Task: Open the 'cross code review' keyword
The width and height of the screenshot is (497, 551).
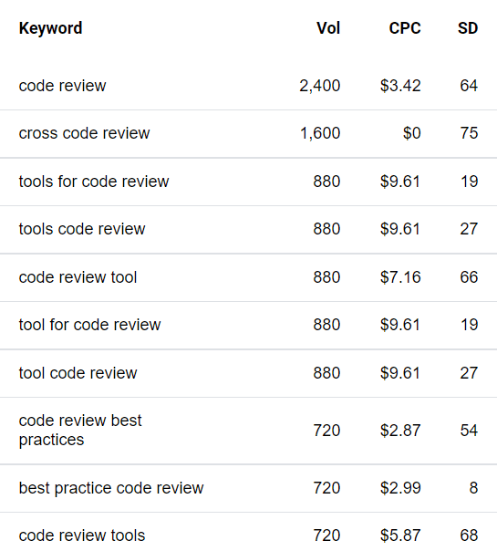Action: (x=84, y=133)
